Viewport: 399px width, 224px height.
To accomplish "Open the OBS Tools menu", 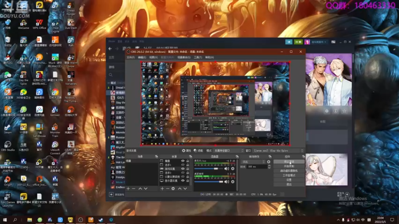I will tap(198, 57).
